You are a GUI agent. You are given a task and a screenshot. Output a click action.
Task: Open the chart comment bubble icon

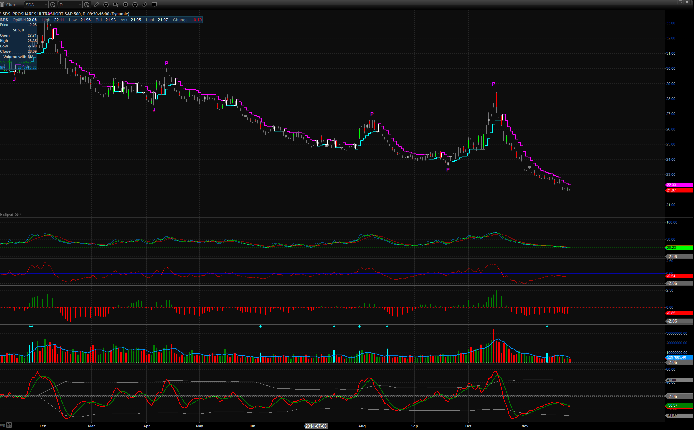154,5
